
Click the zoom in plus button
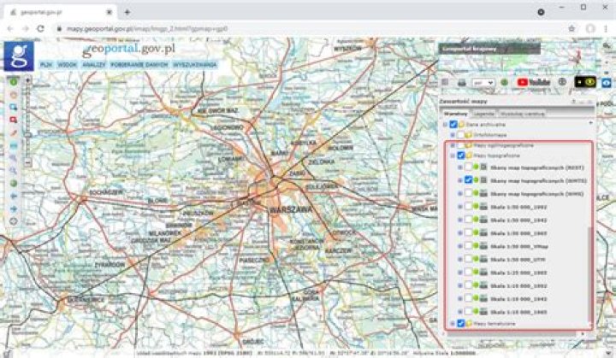tap(28, 80)
